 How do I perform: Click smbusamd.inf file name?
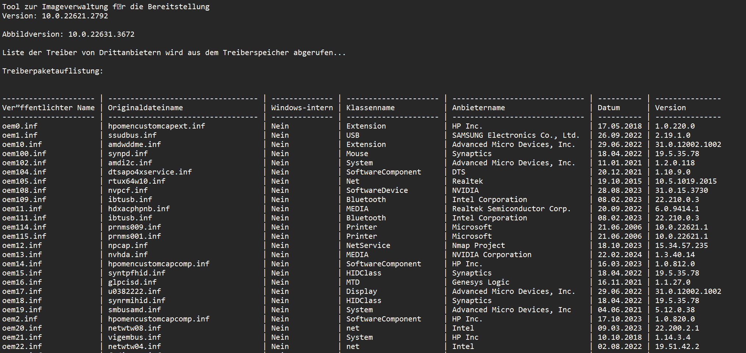[134, 310]
